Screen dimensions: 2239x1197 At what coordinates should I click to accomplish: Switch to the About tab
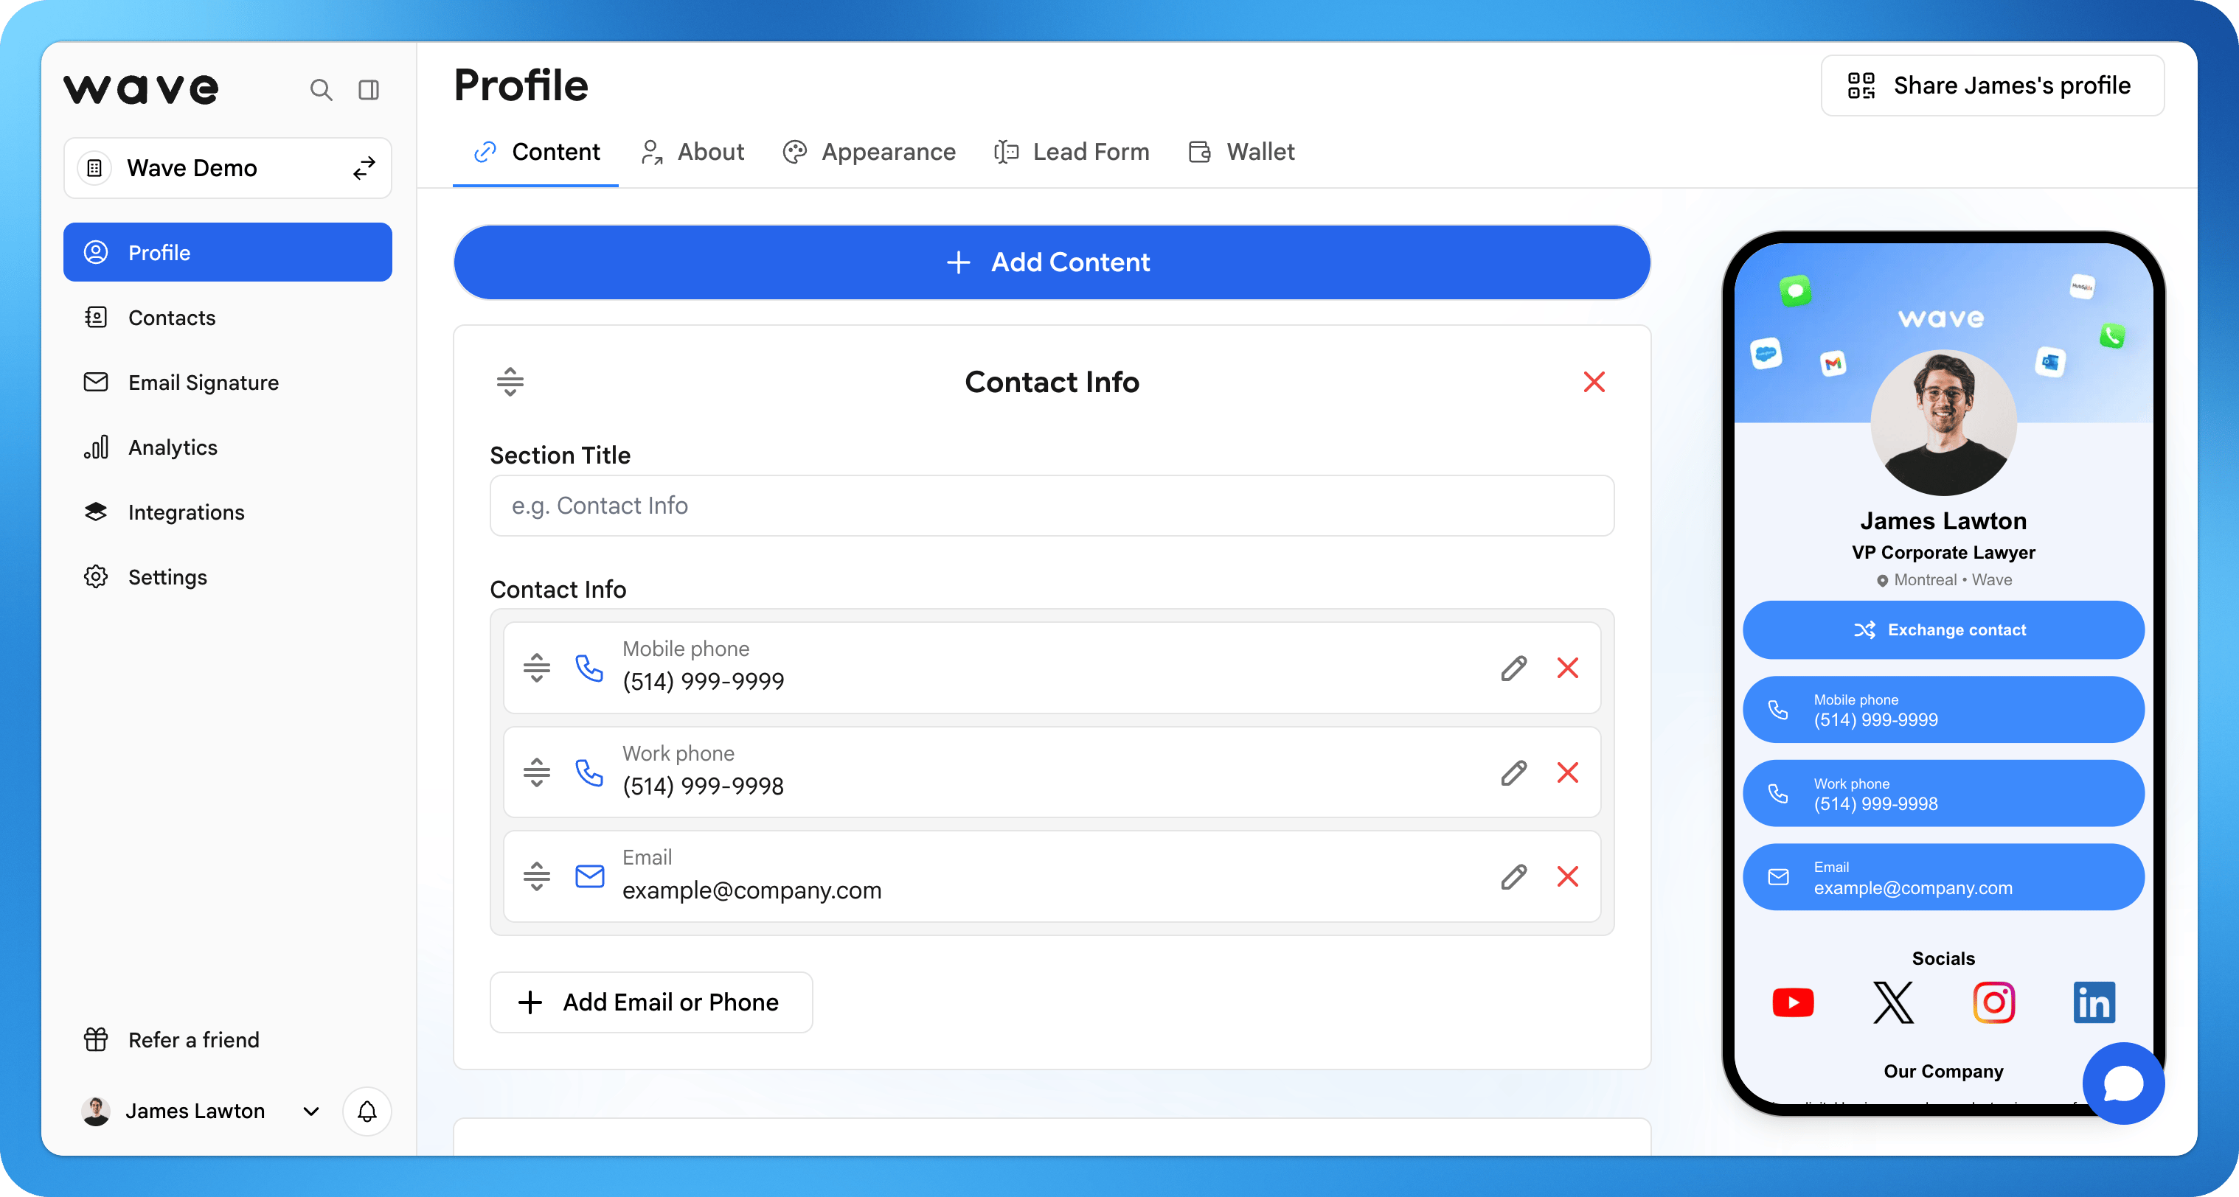coord(692,152)
